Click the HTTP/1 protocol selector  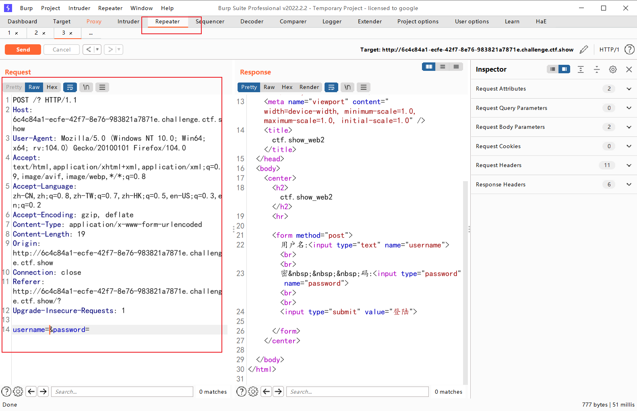click(x=609, y=50)
